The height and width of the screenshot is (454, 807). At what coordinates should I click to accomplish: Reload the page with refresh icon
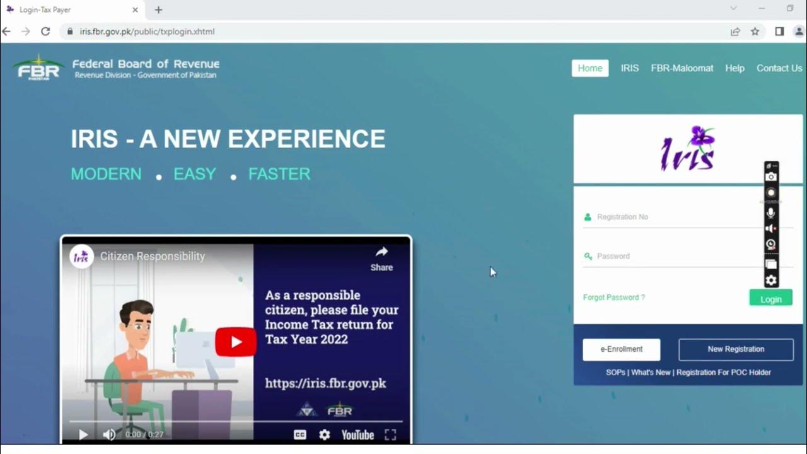45,31
